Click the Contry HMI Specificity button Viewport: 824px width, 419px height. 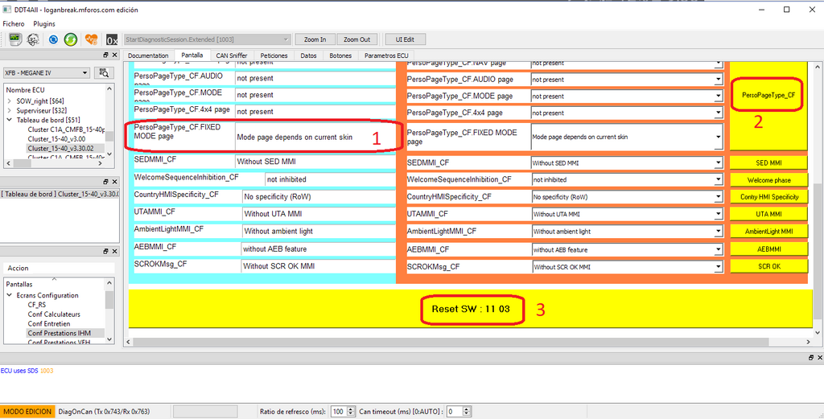(768, 197)
